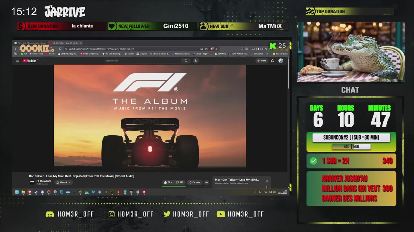
Task: Open the Tous les favoris folder
Action: [280, 54]
